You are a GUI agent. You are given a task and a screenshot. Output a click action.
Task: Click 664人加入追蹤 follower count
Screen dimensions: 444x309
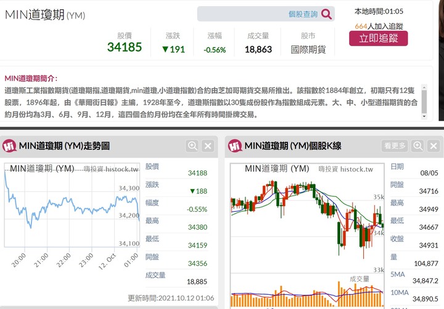379,26
